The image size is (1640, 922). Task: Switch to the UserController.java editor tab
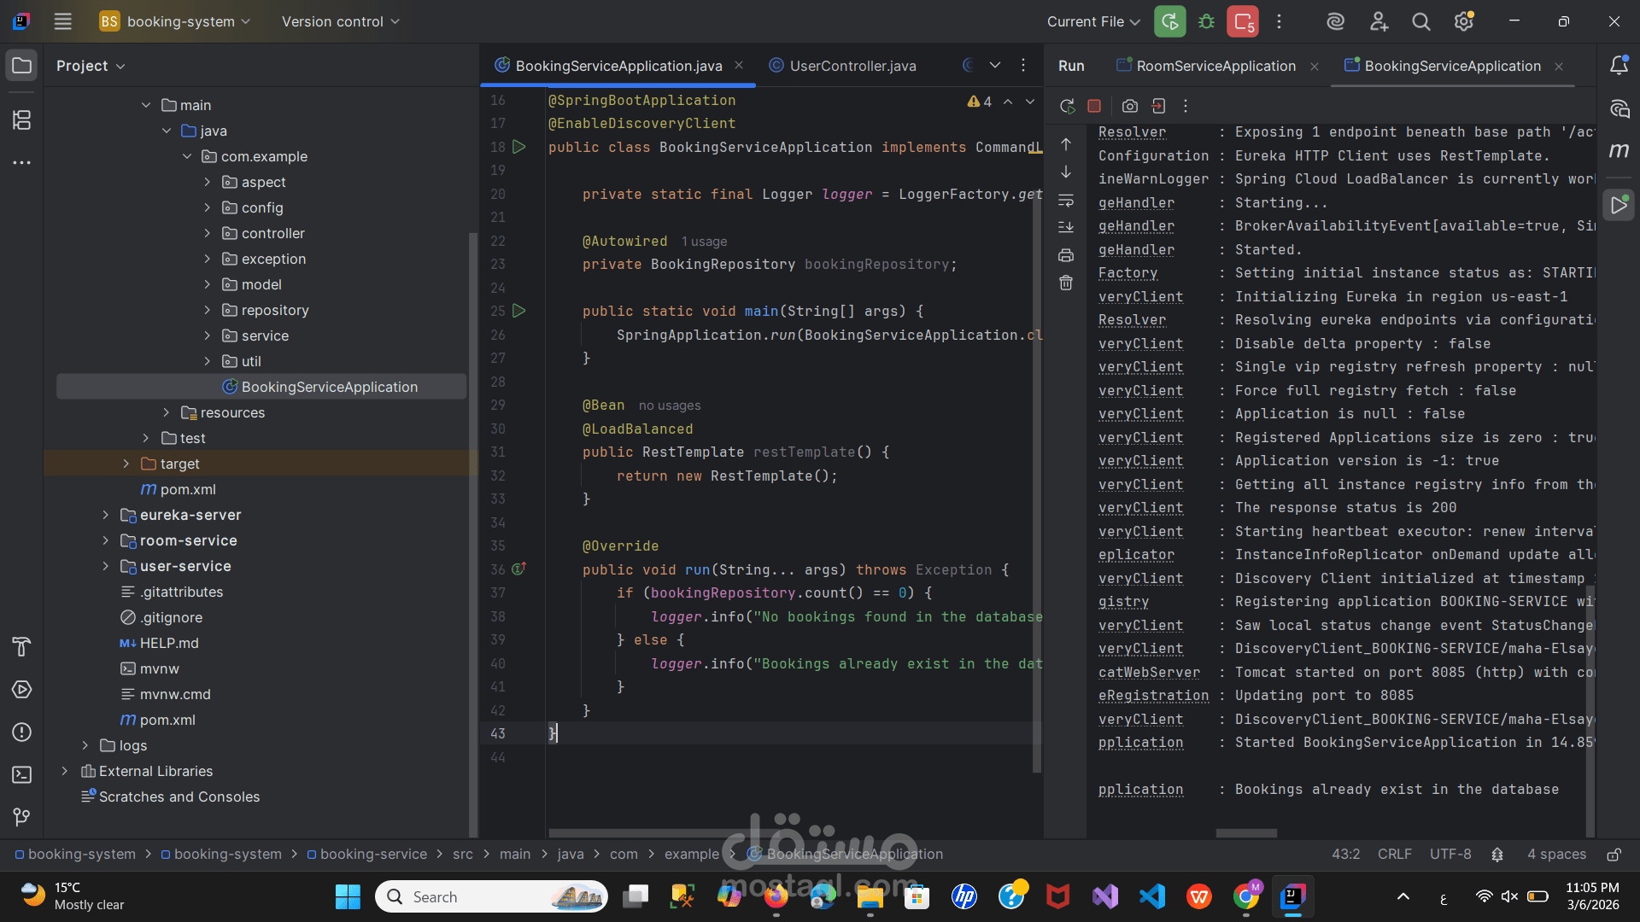pos(852,66)
